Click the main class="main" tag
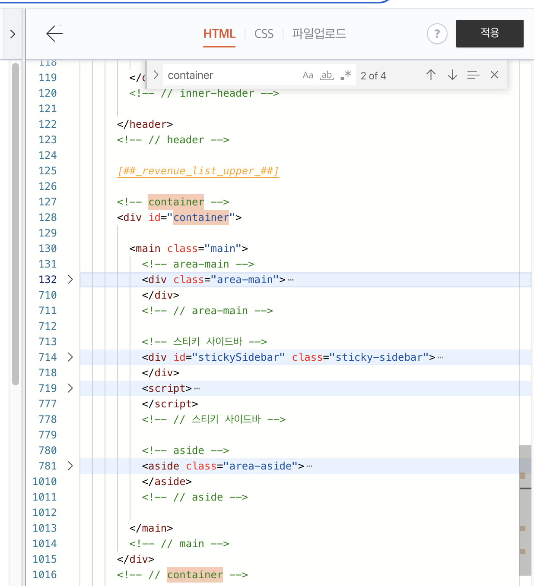The height and width of the screenshot is (586, 534). (x=188, y=249)
